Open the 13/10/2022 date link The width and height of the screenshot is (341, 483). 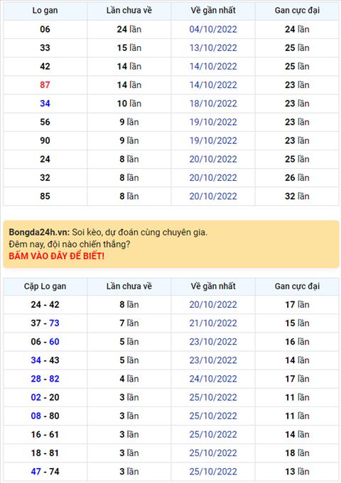point(213,48)
